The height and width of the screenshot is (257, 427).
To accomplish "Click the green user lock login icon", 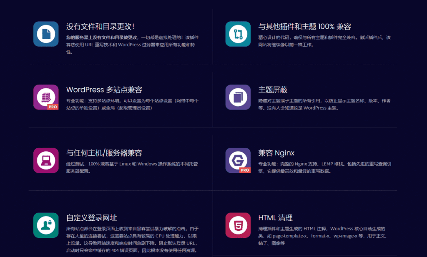I will coord(46,225).
